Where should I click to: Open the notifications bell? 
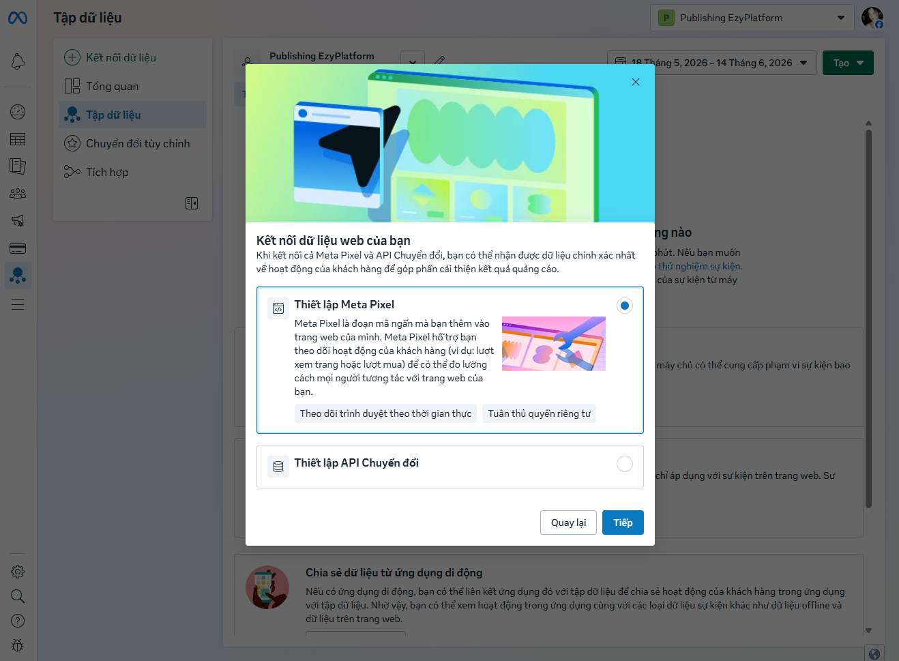(x=18, y=61)
